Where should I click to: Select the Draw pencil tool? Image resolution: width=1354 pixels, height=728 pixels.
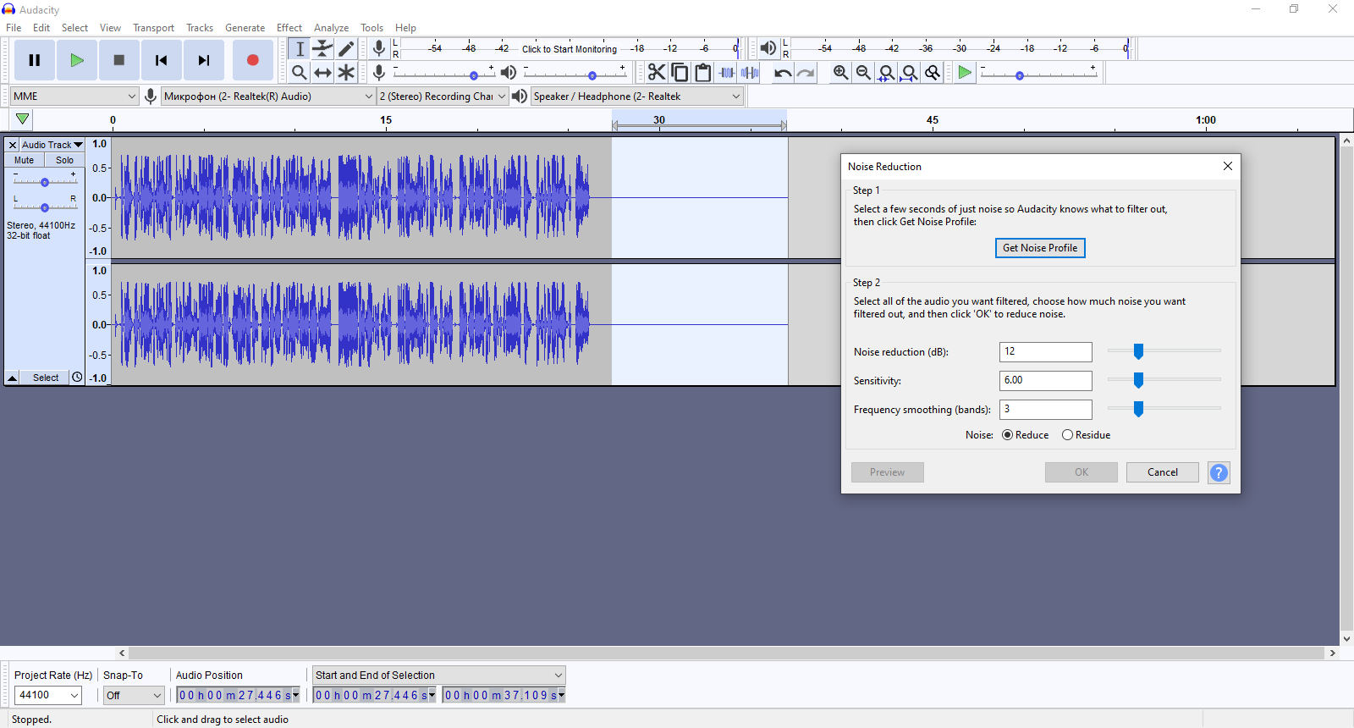[x=346, y=49]
